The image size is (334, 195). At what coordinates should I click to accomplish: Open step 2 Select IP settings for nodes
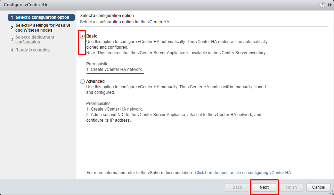coord(41,28)
